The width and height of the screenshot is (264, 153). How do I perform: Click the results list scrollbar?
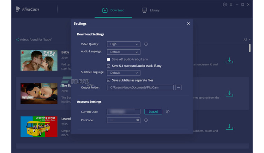tap(250, 48)
